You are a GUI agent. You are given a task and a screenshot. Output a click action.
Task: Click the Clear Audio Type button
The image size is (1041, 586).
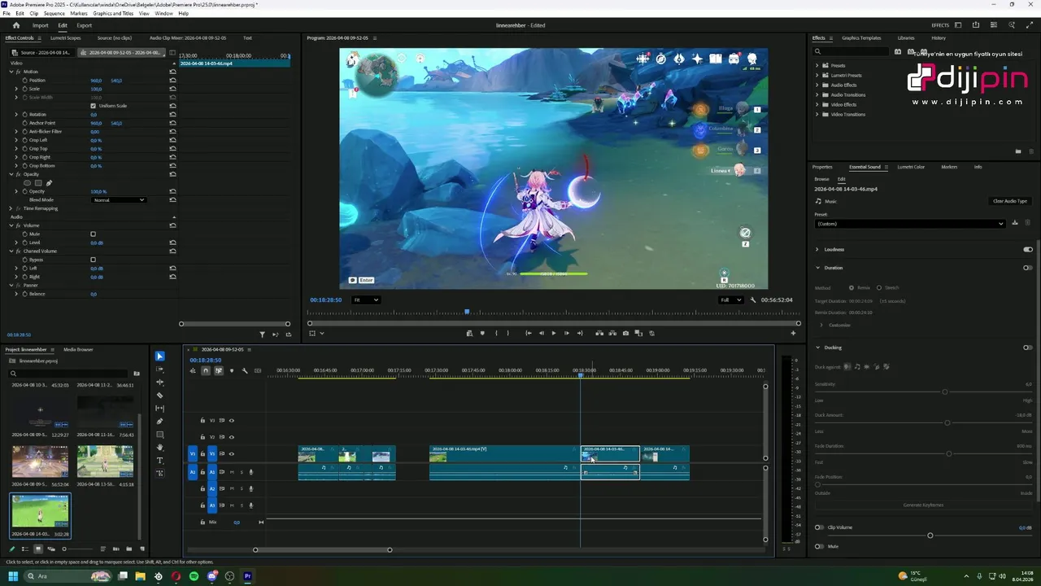[x=1010, y=201]
